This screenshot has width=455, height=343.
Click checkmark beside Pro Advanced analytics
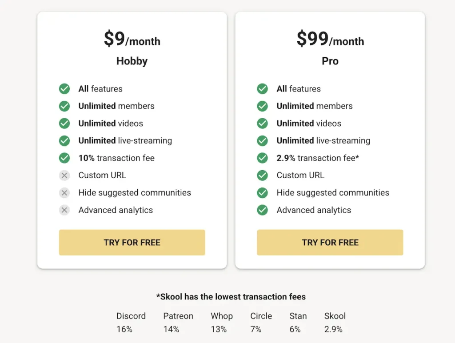point(263,210)
